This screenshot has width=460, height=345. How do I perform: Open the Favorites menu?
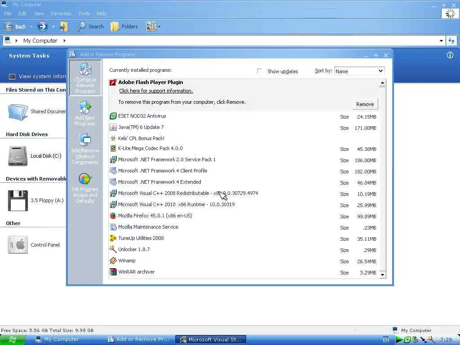tap(61, 13)
